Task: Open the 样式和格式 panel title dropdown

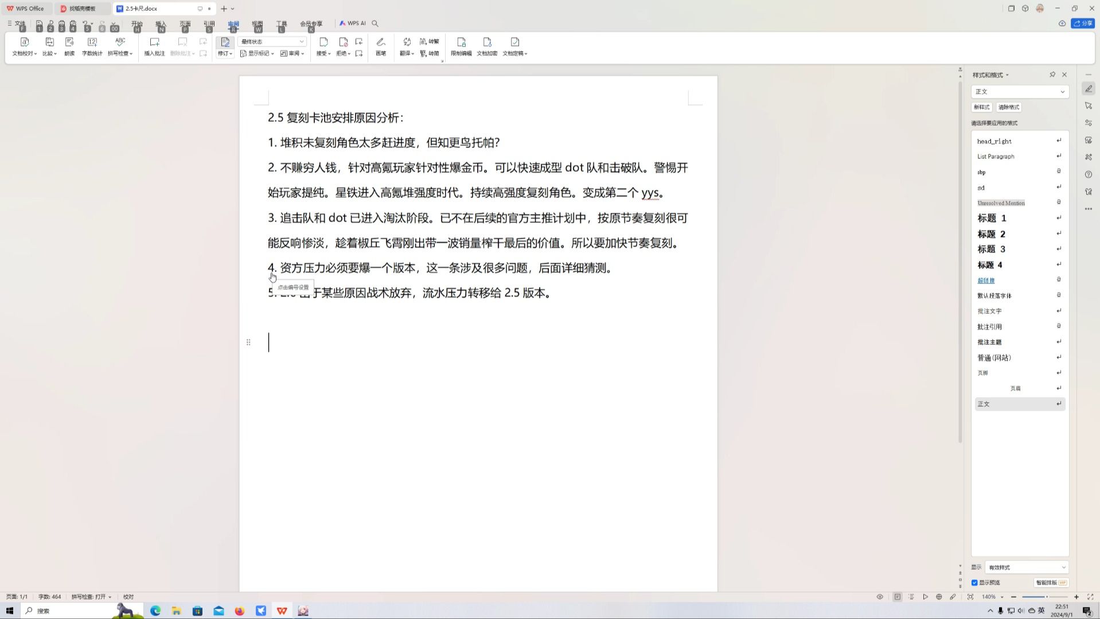Action: [990, 75]
